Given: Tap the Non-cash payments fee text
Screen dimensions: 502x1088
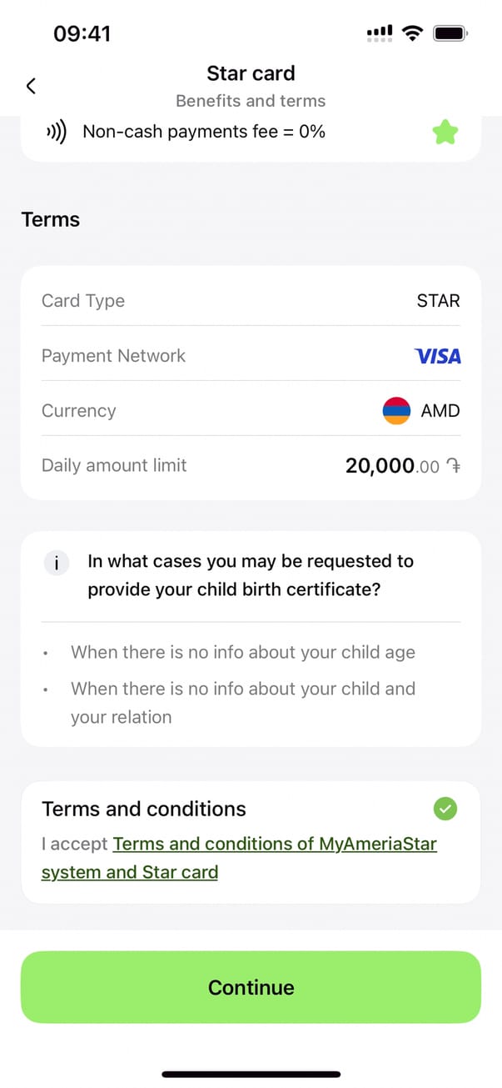Looking at the screenshot, I should pyautogui.click(x=204, y=132).
